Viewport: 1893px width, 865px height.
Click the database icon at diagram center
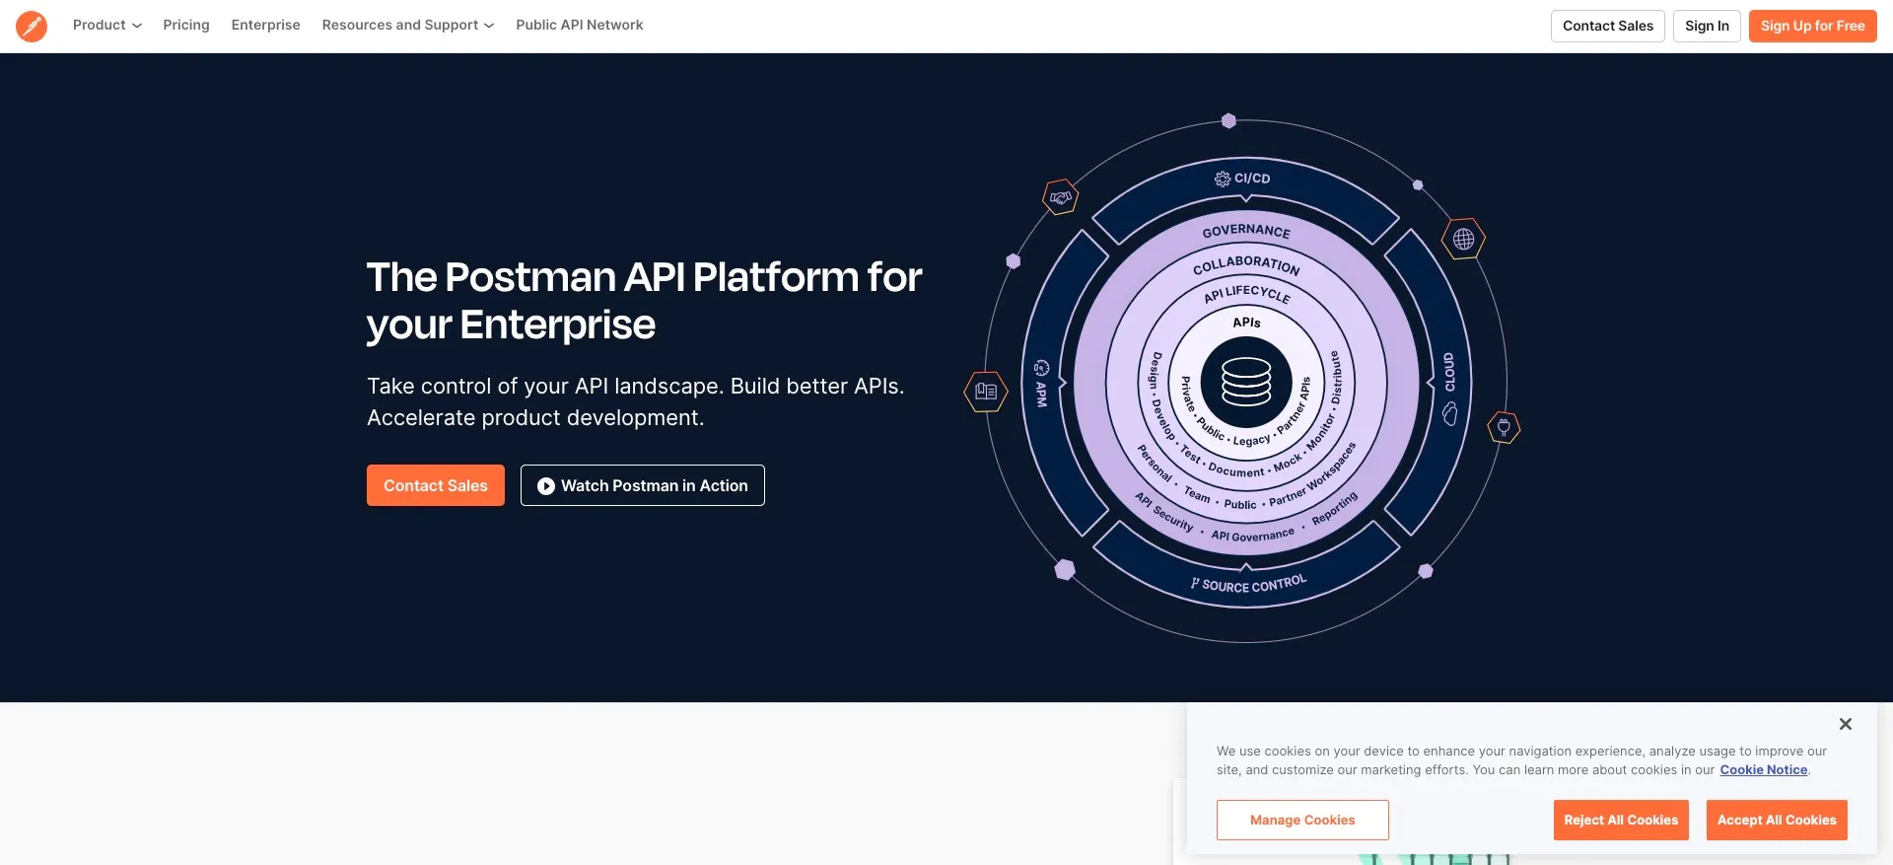(x=1246, y=382)
